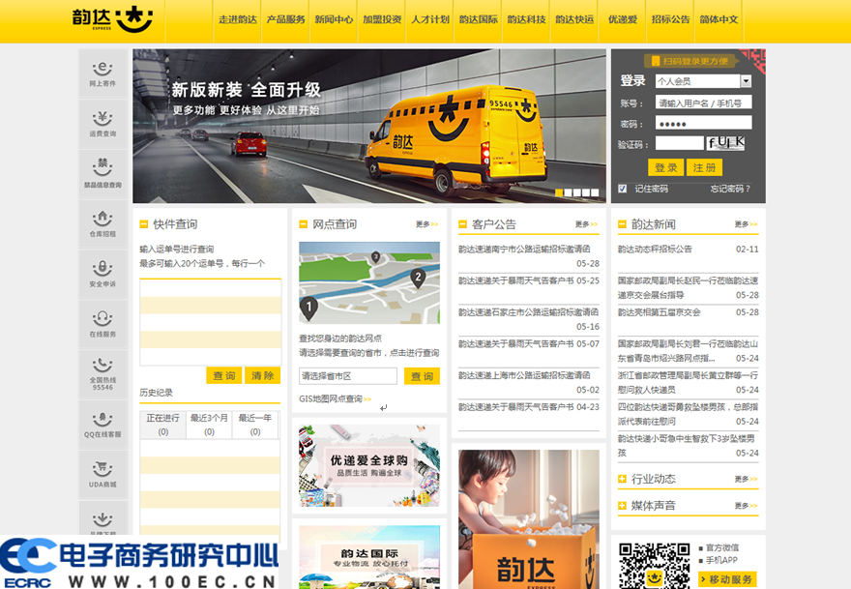Select the last banner carousel indicator
The height and width of the screenshot is (589, 851).
pos(595,192)
